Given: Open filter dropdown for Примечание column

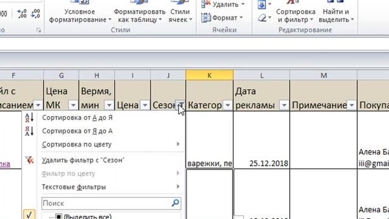Looking at the screenshot, I should coord(351,105).
